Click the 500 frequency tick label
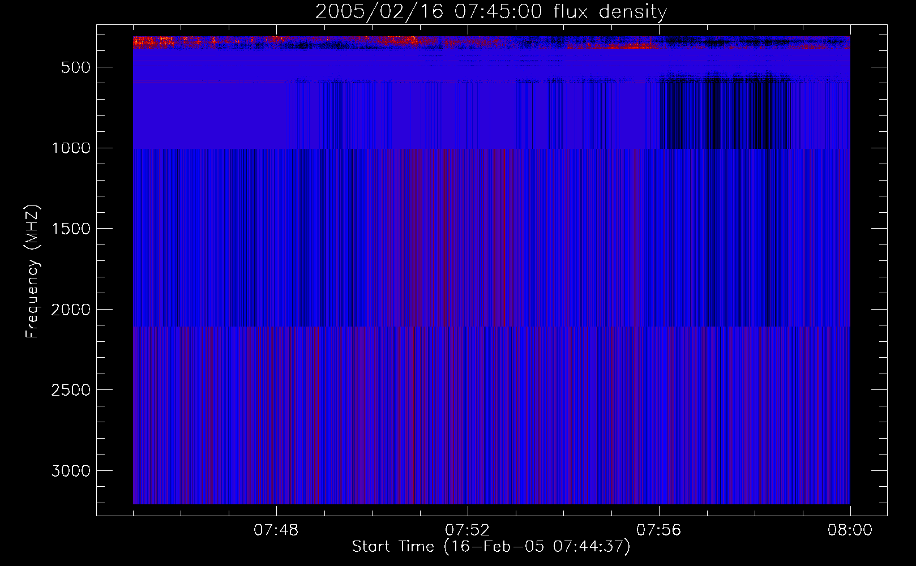916x566 pixels. [75, 67]
